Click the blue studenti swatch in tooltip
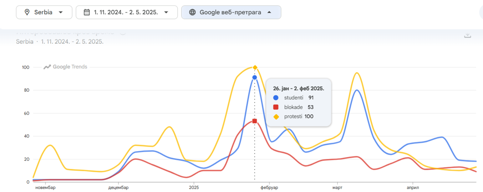 click(276, 98)
